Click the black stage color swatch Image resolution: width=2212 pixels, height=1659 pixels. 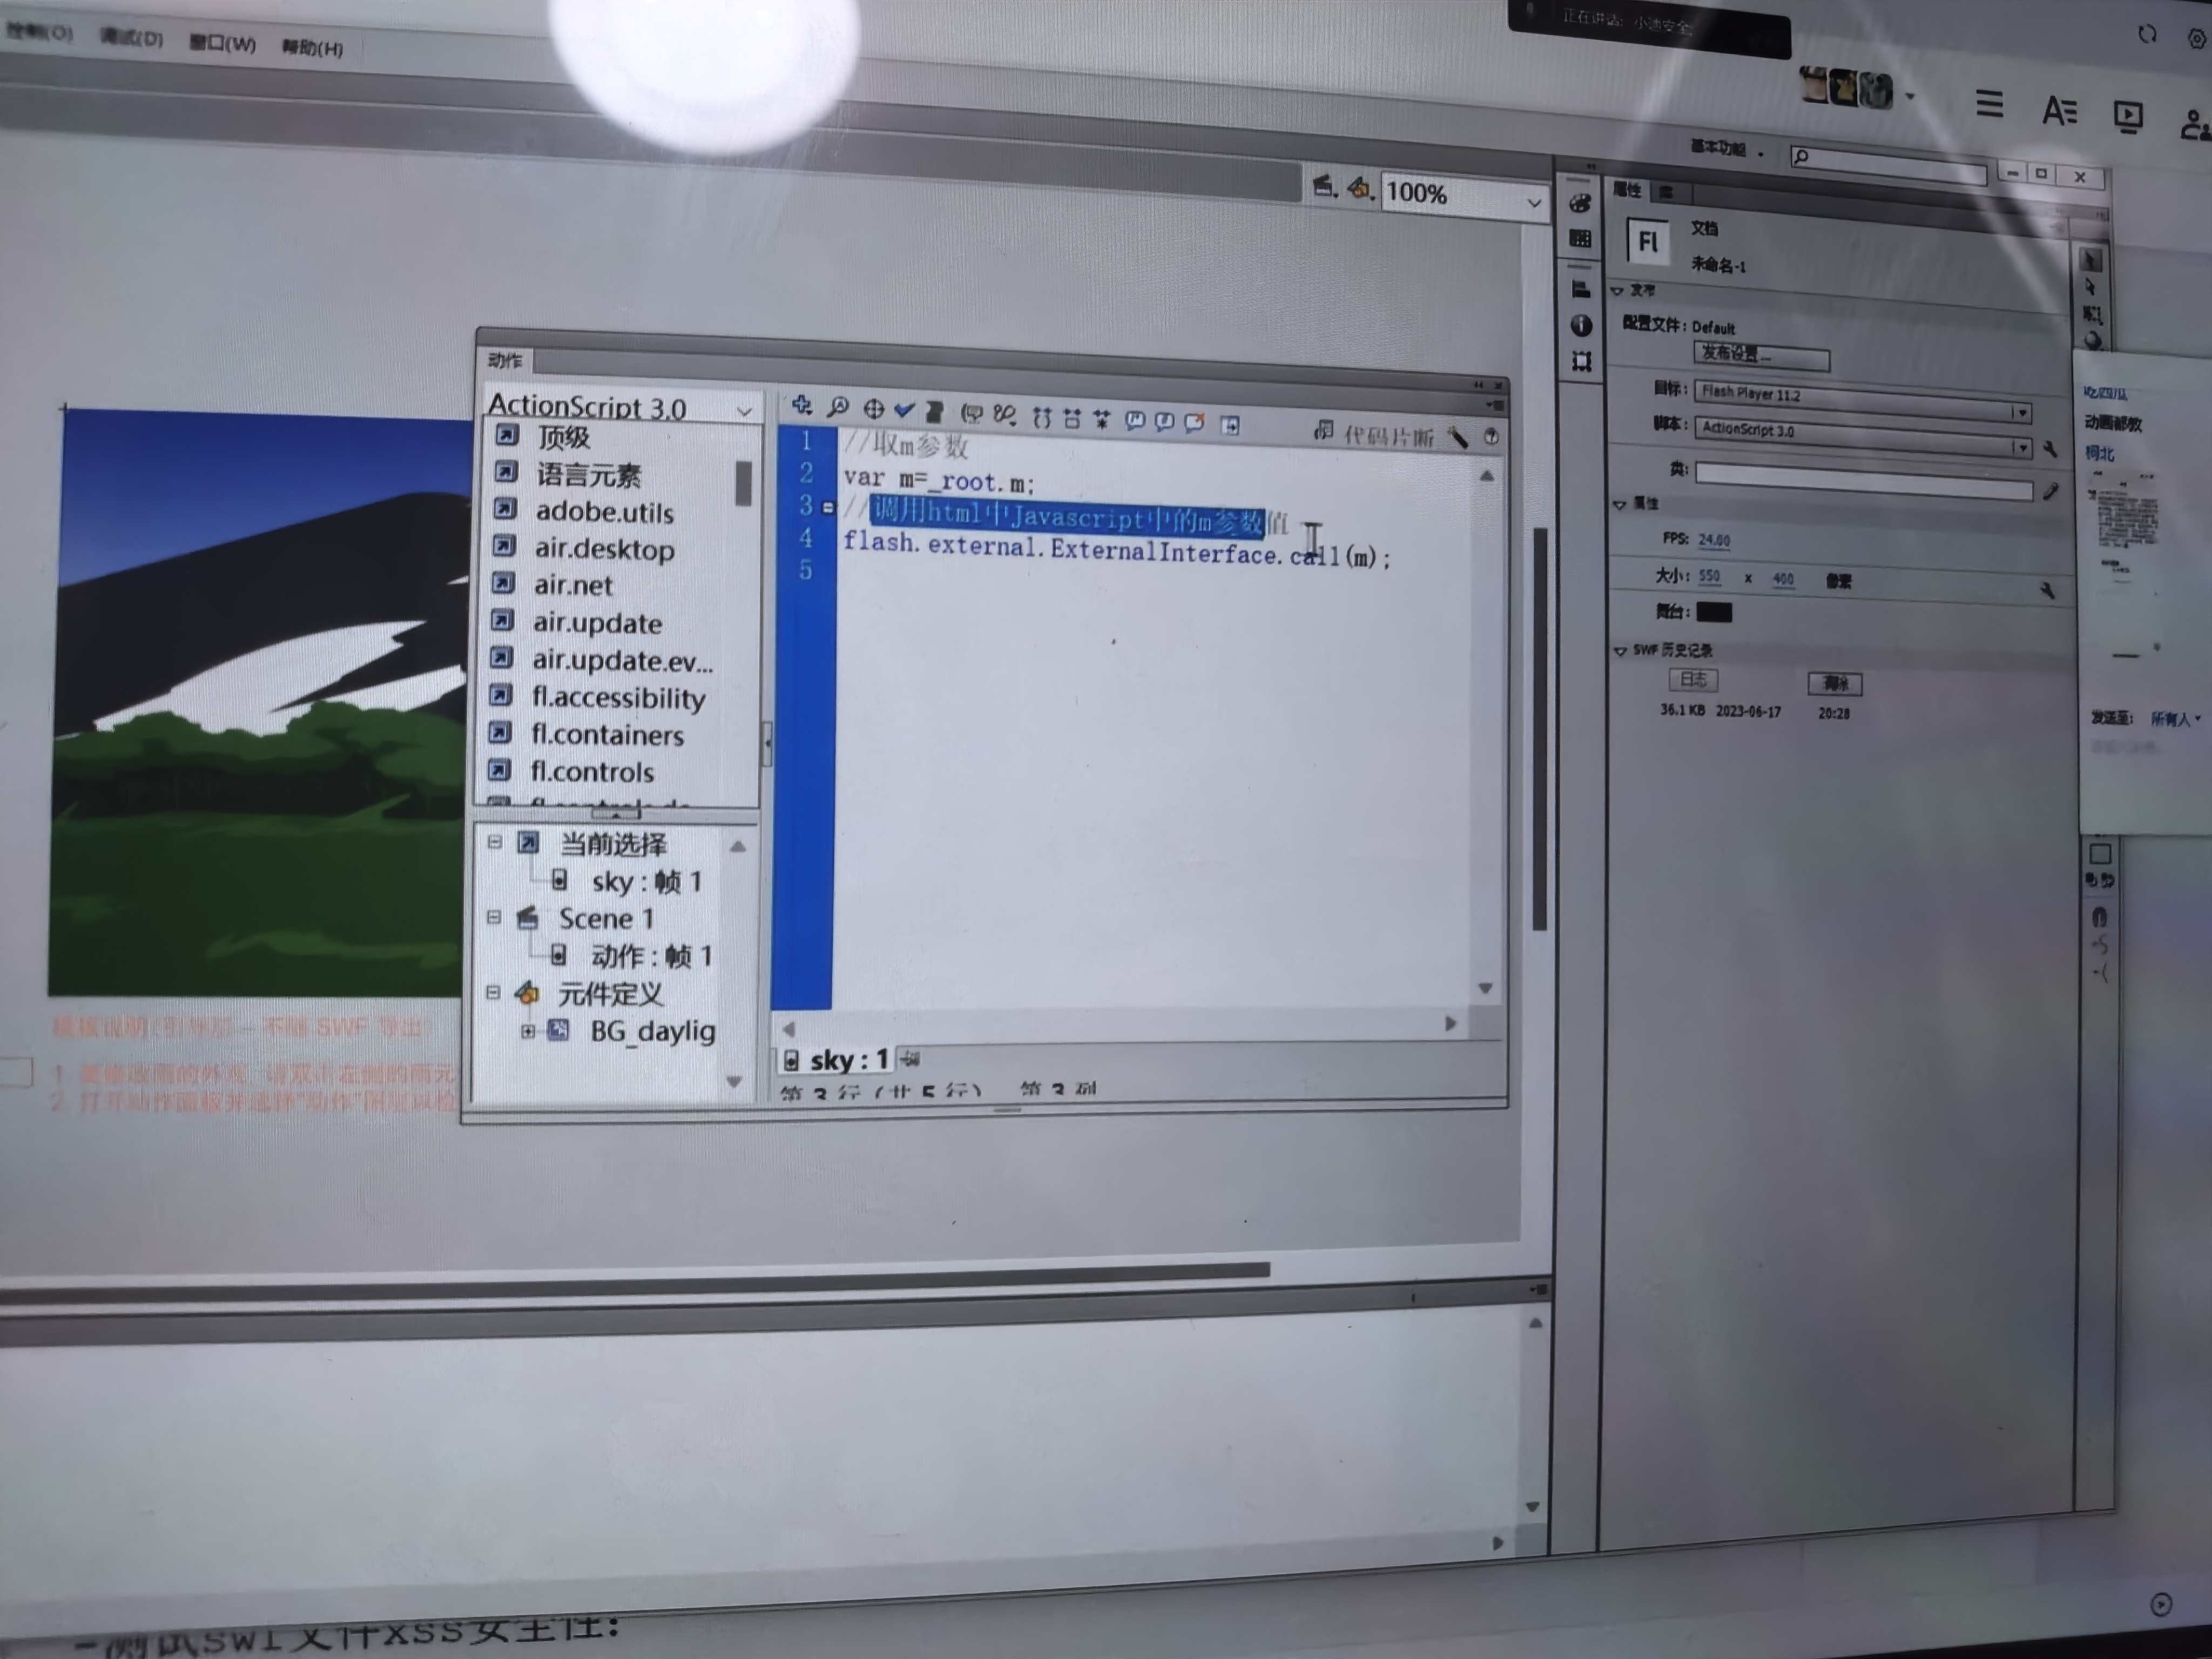pyautogui.click(x=1714, y=612)
